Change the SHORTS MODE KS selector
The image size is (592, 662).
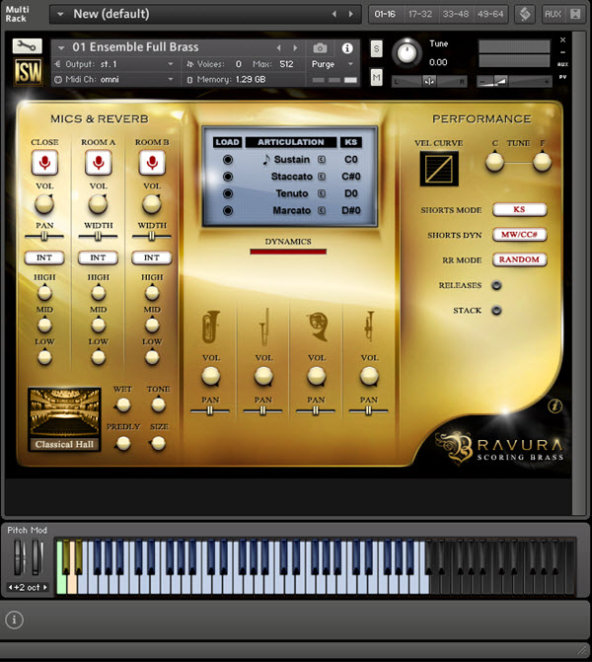pyautogui.click(x=519, y=209)
